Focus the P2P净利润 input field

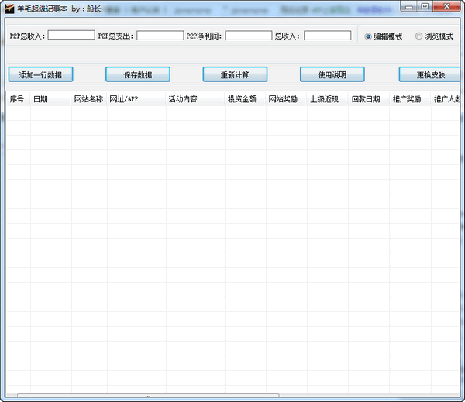[x=249, y=36]
